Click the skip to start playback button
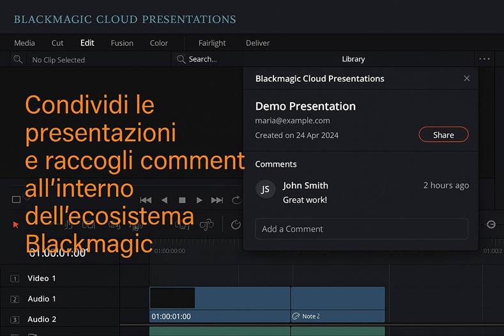The image size is (504, 336). [146, 200]
